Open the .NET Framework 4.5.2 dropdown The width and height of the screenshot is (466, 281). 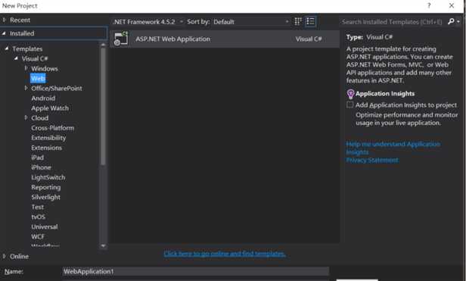[x=148, y=22]
